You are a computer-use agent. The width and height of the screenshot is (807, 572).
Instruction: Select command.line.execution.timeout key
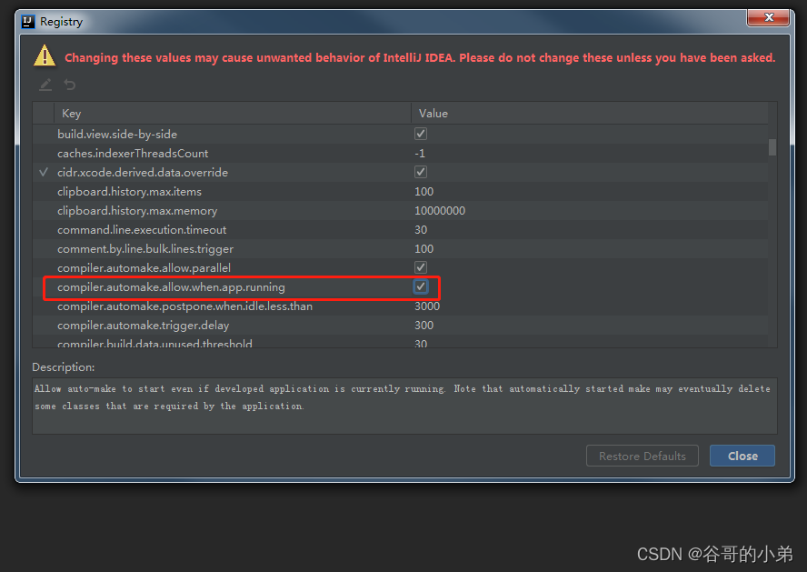[x=142, y=230]
